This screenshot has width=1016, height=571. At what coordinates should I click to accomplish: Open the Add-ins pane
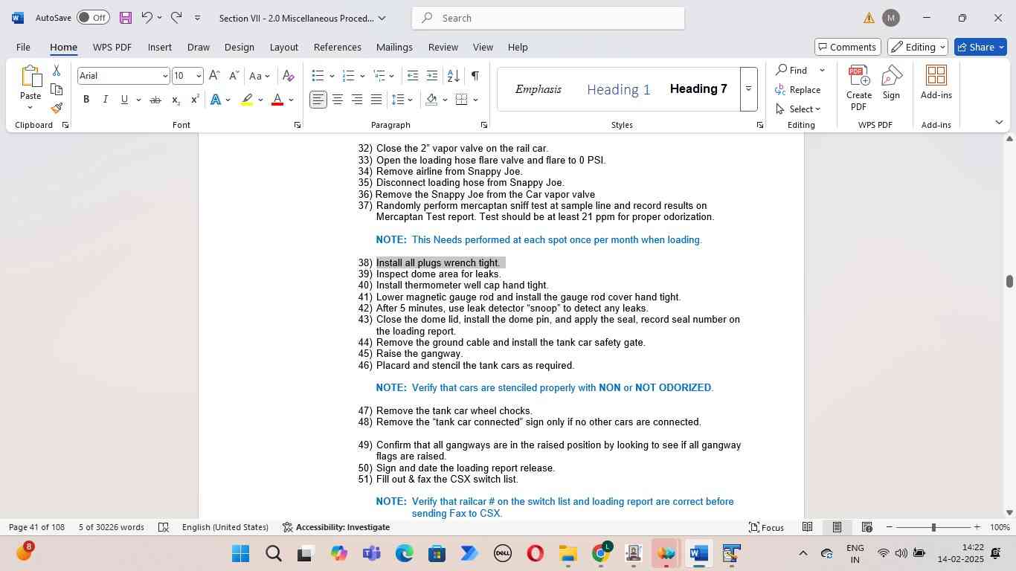tap(936, 83)
